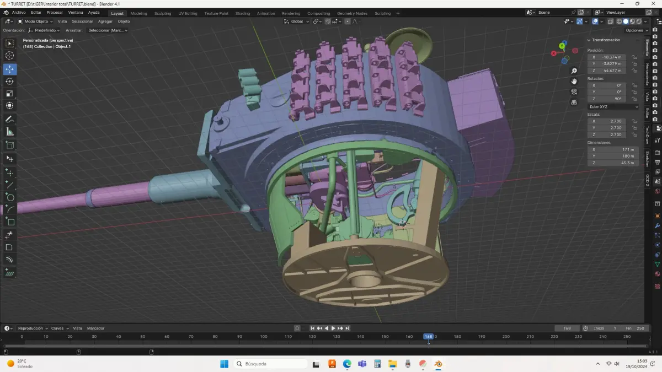The image size is (662, 372).
Task: Switch perspective/orthographic grid gizmo
Action: (x=574, y=102)
